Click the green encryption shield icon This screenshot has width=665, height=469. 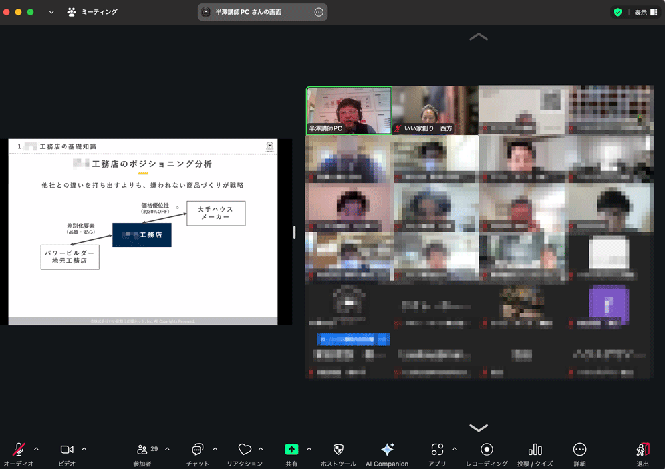point(618,12)
